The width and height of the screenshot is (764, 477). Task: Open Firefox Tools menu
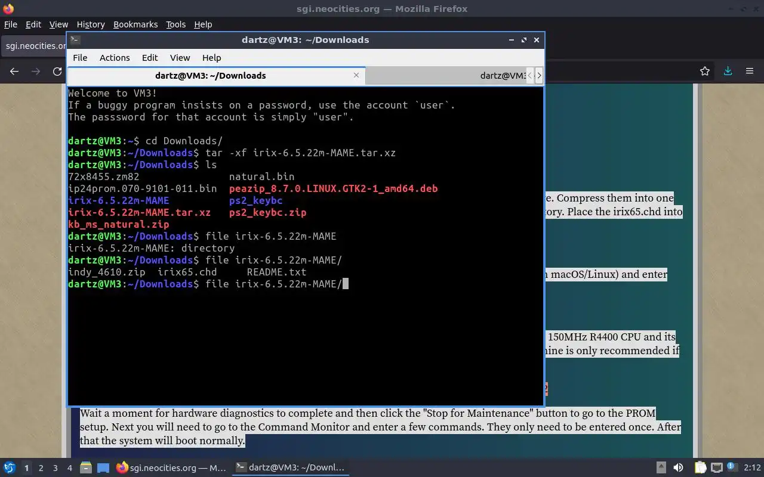[x=175, y=24]
